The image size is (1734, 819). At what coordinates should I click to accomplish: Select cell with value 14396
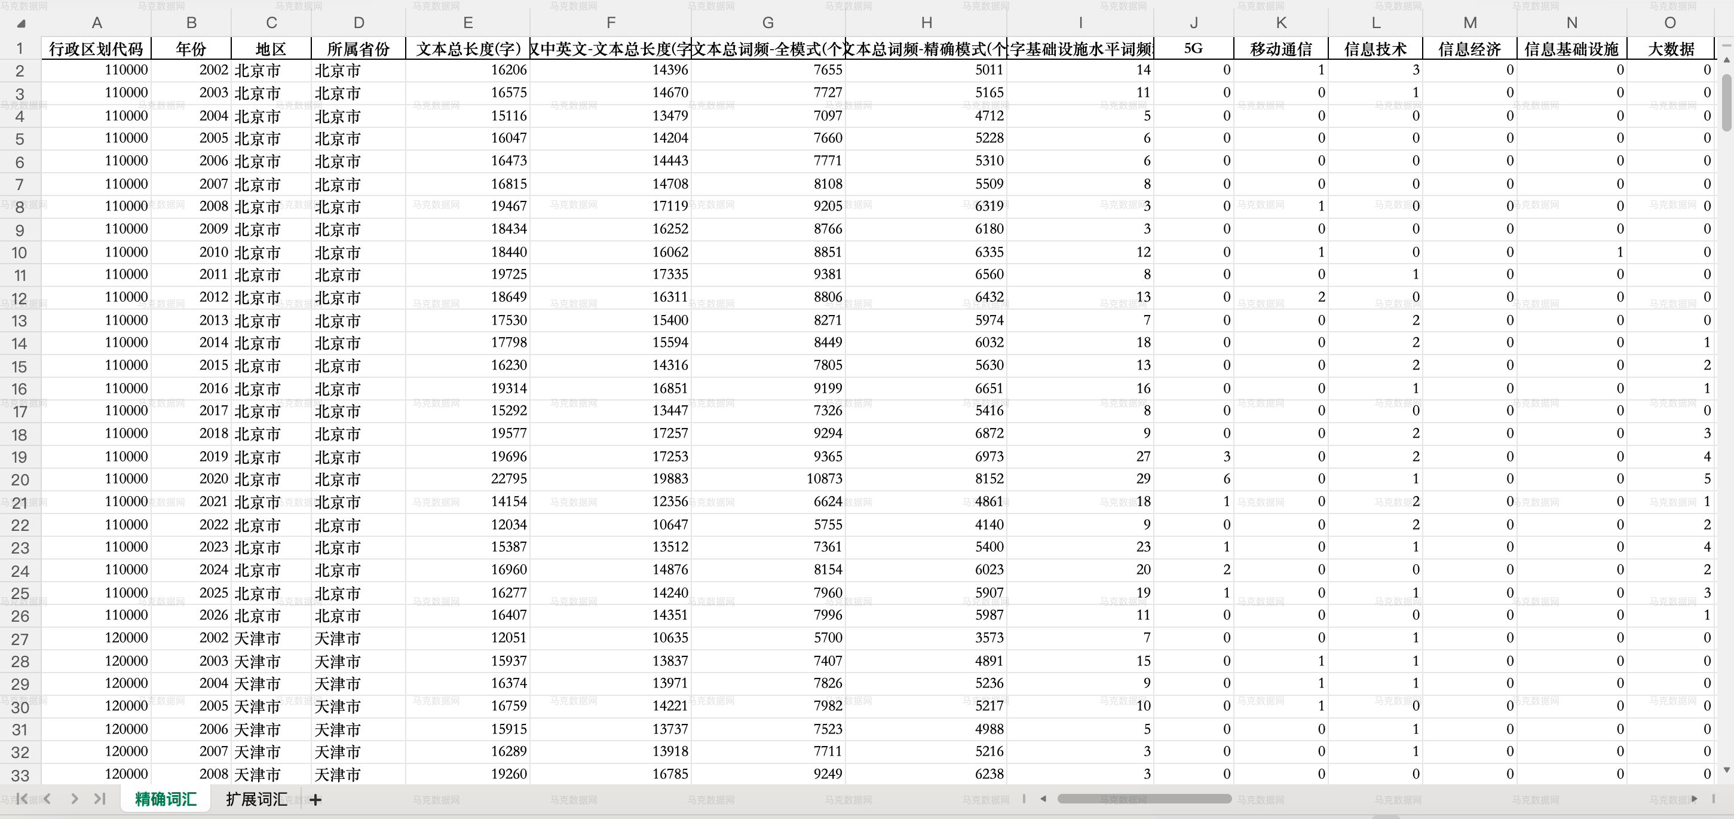click(x=611, y=70)
